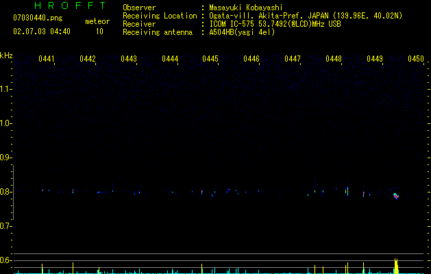Click the 0442 time marker
431x274 pixels.
(x=88, y=59)
